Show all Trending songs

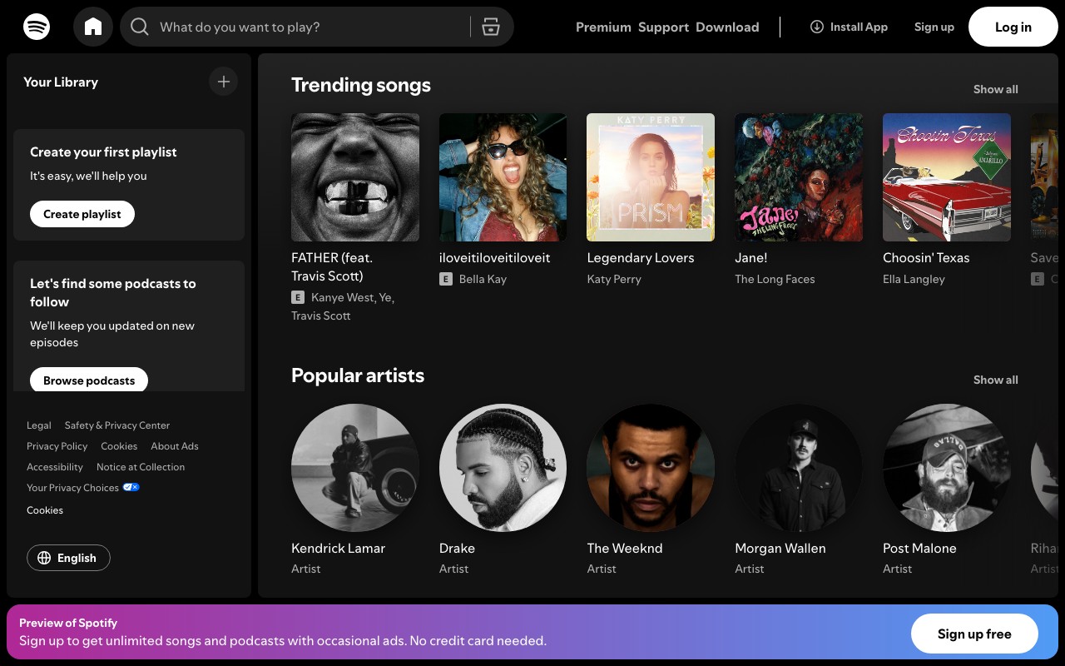[x=995, y=89]
